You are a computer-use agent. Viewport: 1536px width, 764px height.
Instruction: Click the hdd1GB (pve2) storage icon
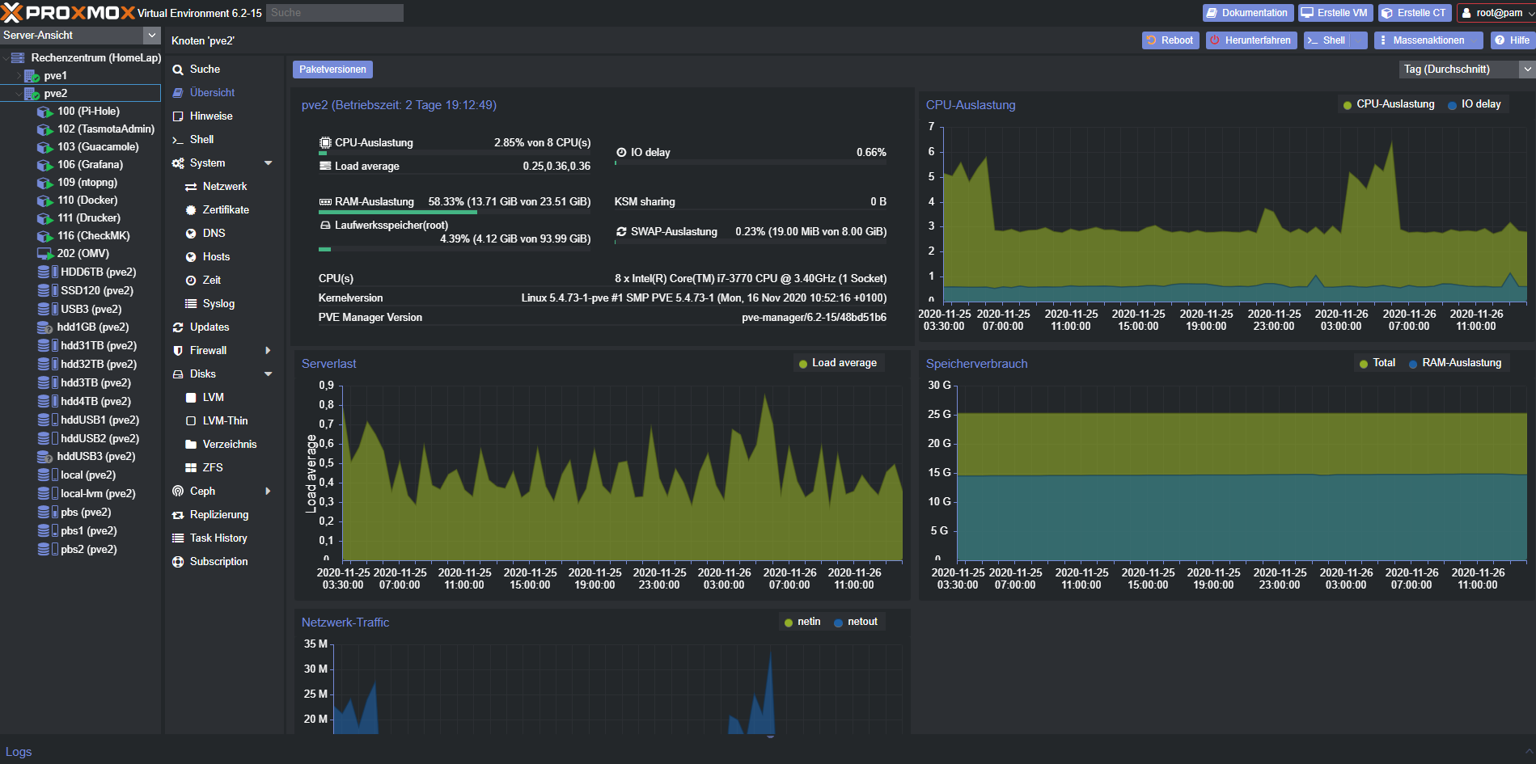click(45, 327)
